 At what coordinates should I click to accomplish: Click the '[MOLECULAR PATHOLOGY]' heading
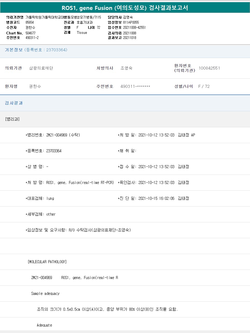click(47, 262)
